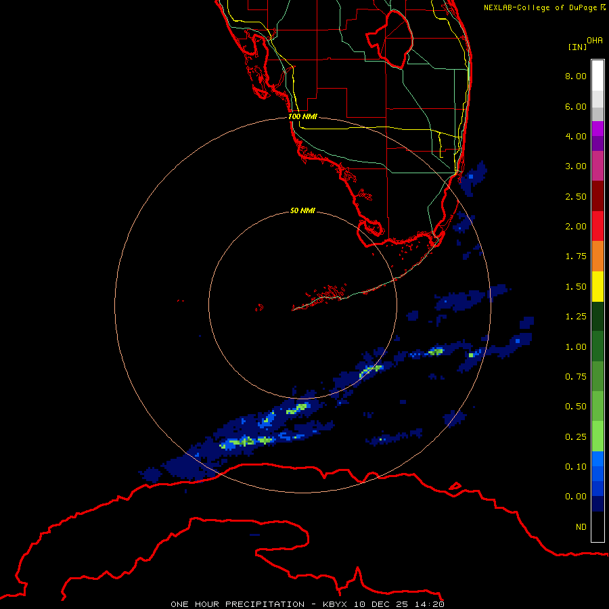Pick the white top swatch in the color scale

(597, 76)
